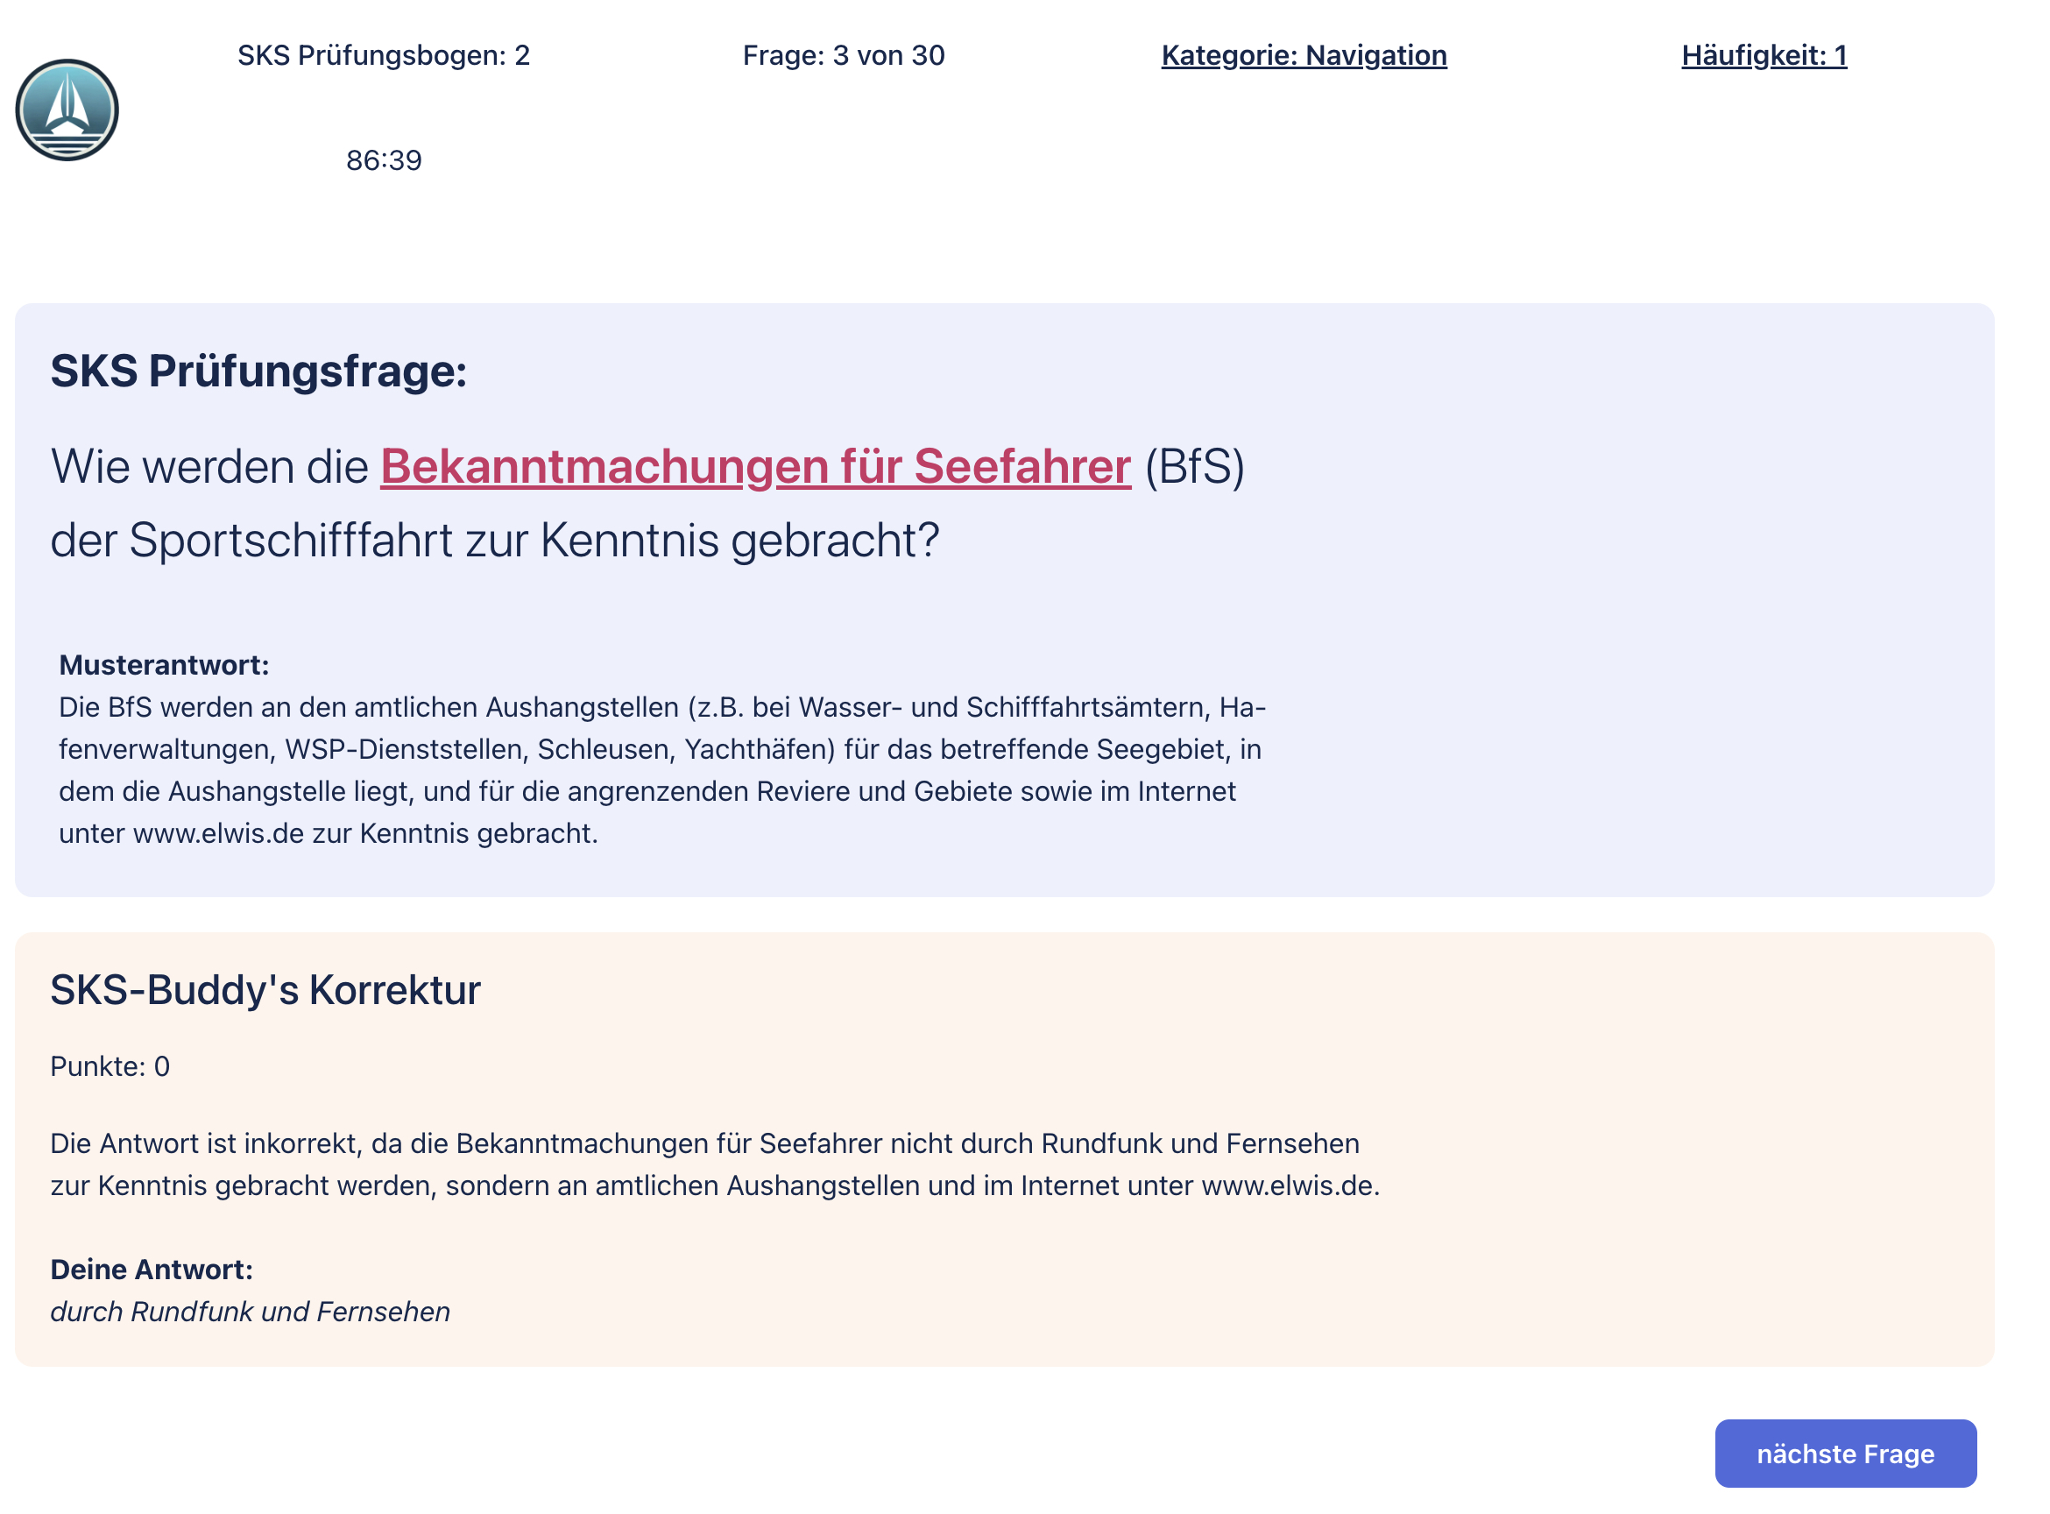Follow the Bekanntmachungen für Seefahrer link
Viewport: 2050px width, 1514px height.
pyautogui.click(x=755, y=466)
